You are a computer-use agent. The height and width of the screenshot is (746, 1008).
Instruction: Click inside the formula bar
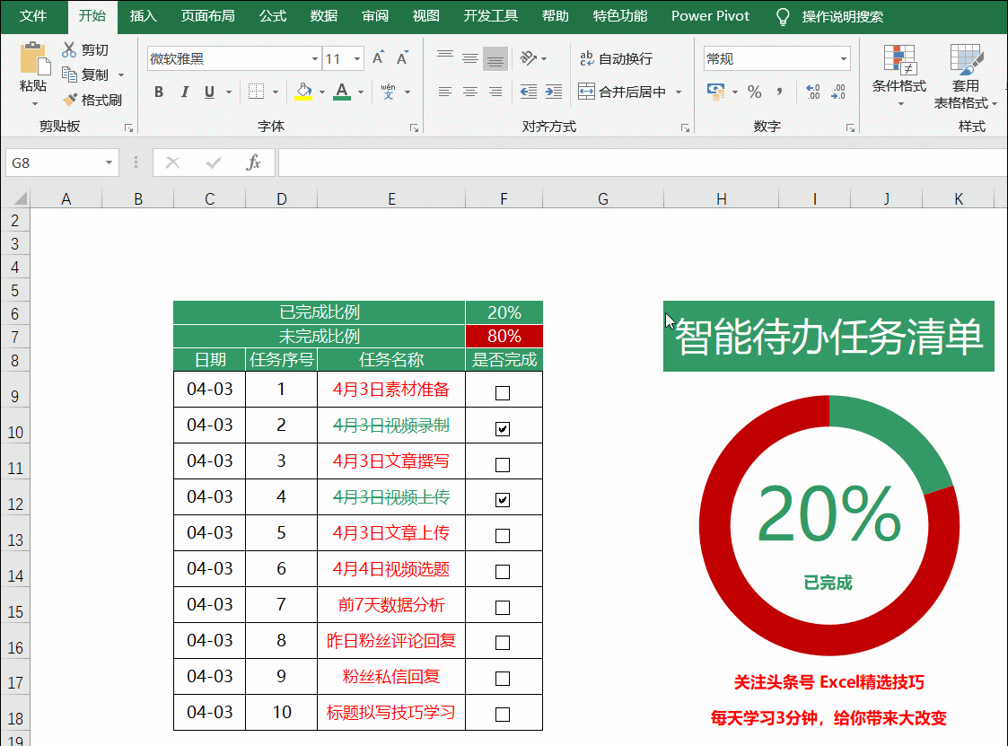click(642, 162)
